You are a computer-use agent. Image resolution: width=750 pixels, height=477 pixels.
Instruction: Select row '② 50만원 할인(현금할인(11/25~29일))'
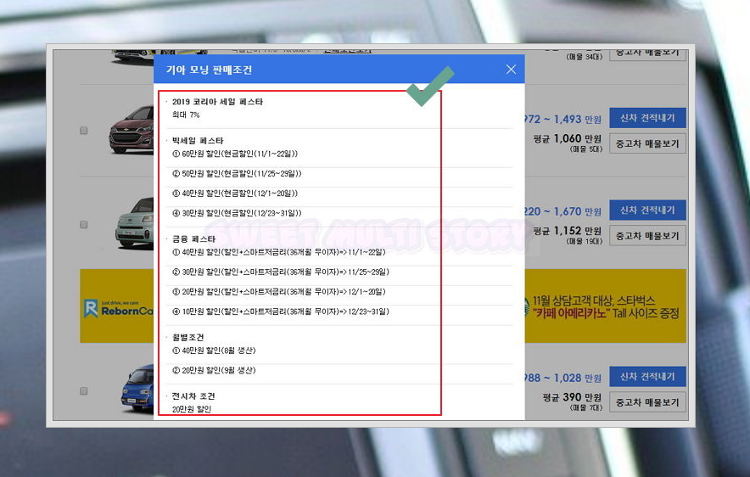(x=237, y=173)
